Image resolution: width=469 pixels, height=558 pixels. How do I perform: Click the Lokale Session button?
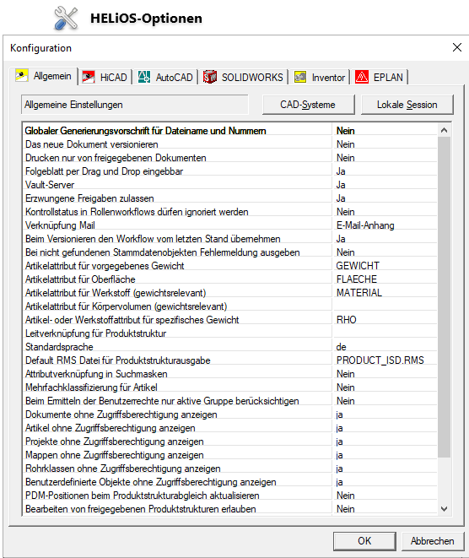(407, 105)
